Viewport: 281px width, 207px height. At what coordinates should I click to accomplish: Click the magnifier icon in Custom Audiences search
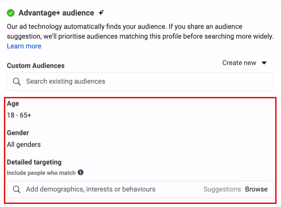click(17, 81)
